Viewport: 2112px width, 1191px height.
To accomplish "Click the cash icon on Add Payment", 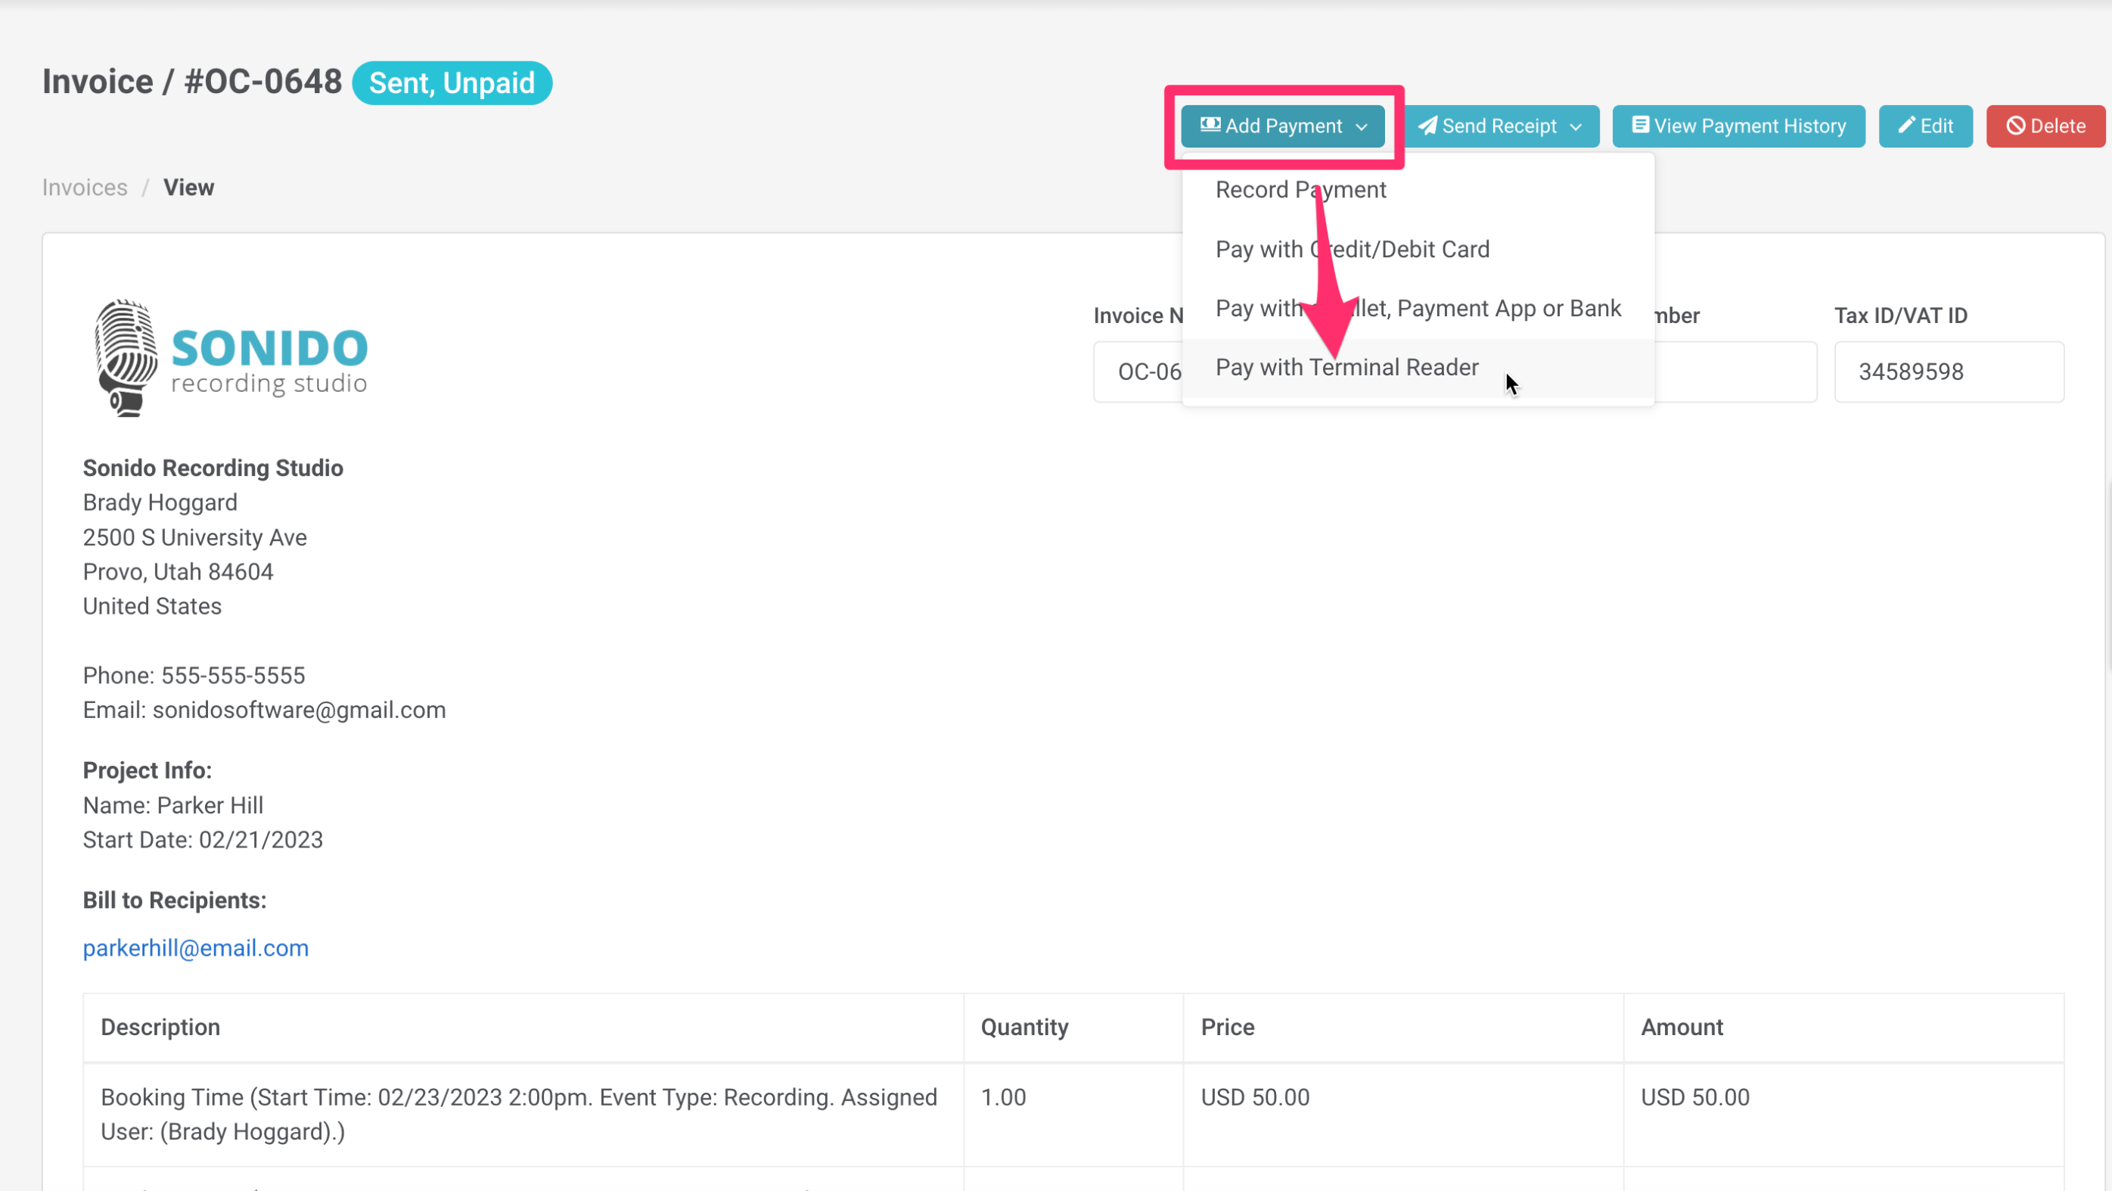I will click(1210, 125).
